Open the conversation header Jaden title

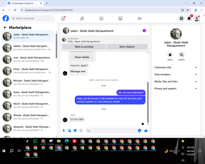pos(92,31)
